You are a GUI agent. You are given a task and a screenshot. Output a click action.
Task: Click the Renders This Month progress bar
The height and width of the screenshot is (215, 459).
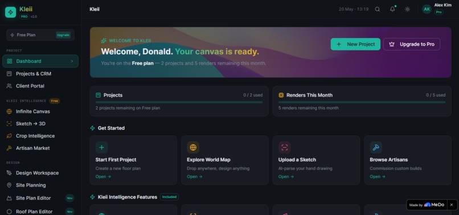pyautogui.click(x=362, y=102)
